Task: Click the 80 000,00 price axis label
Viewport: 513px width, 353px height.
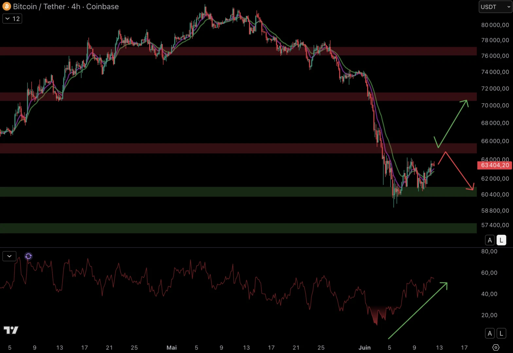Action: point(495,25)
